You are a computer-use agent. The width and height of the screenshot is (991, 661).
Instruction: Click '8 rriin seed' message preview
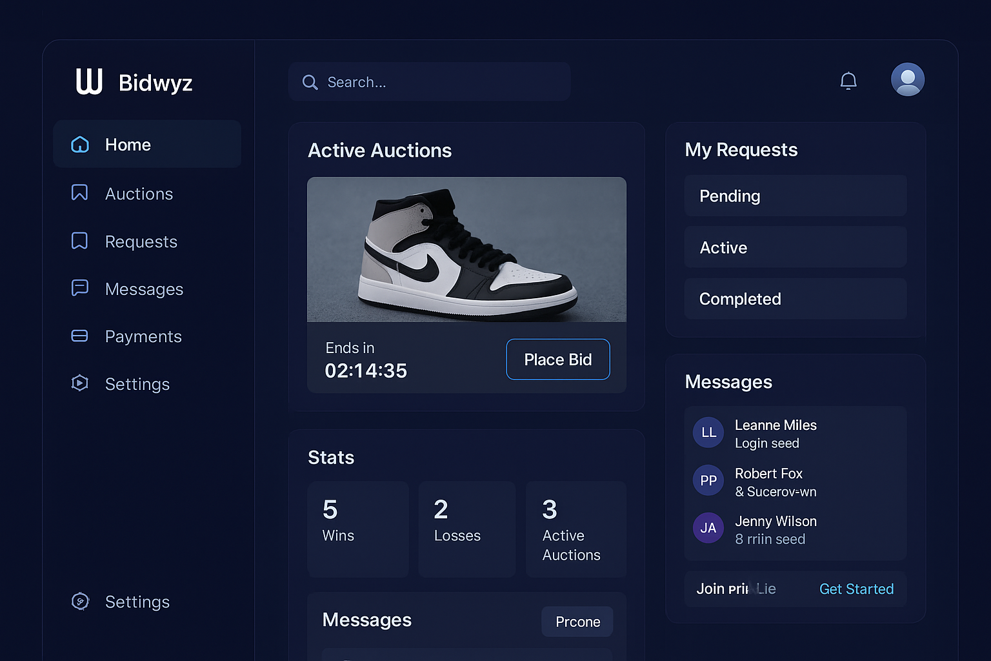(x=770, y=539)
